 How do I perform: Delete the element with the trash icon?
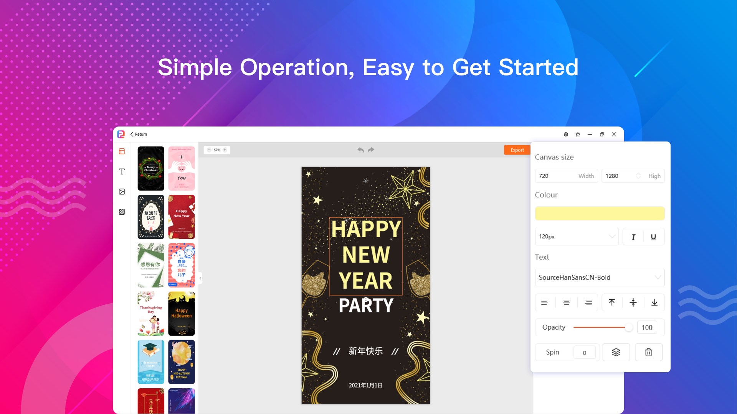pyautogui.click(x=648, y=352)
